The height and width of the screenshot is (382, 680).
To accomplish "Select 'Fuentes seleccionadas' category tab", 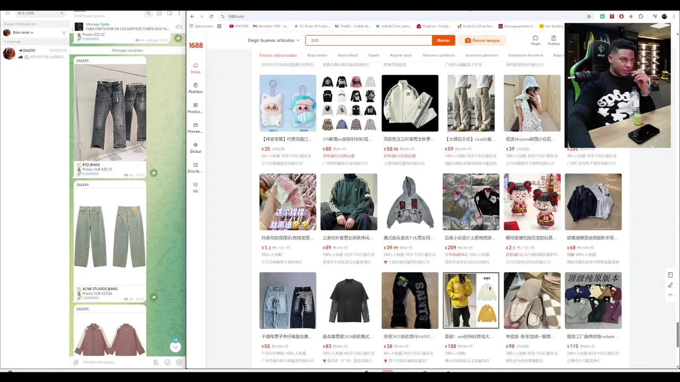I will click(x=278, y=55).
